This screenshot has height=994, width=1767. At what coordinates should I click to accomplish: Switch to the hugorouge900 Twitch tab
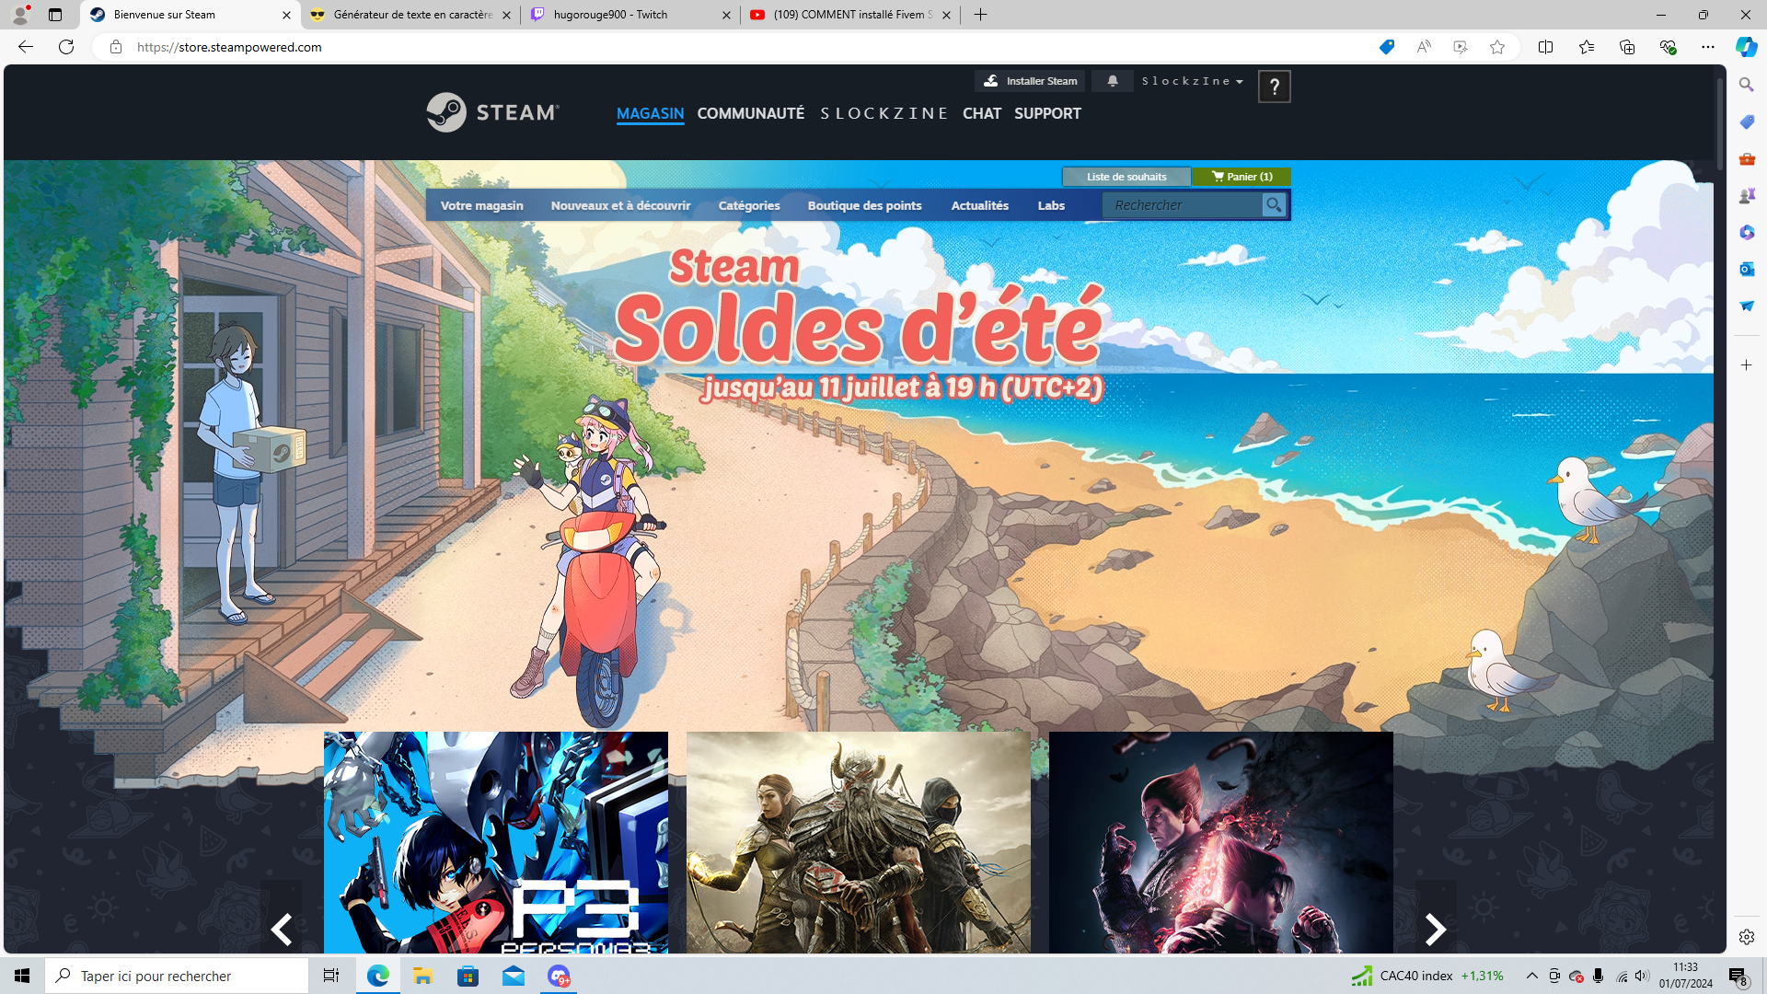tap(630, 15)
